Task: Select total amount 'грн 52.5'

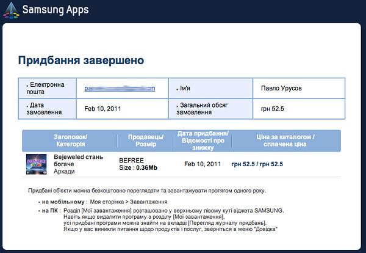Action: [273, 109]
